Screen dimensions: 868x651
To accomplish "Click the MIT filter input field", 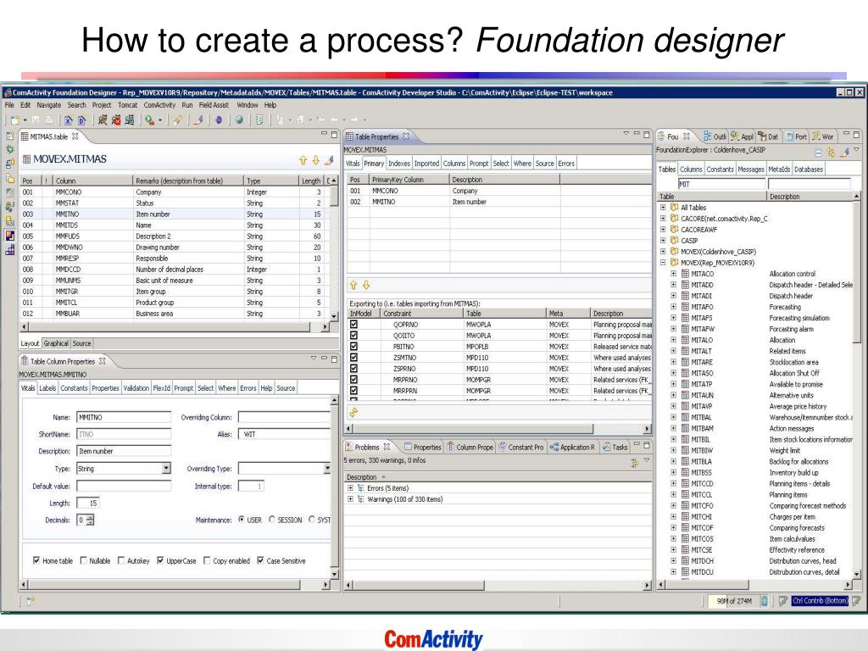I will pos(721,184).
